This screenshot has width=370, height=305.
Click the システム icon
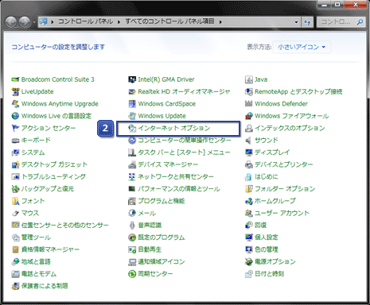pos(15,152)
